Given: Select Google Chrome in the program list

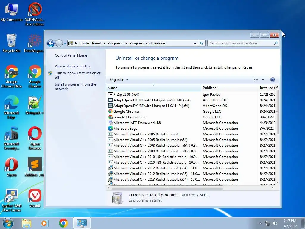Looking at the screenshot, I should (x=190, y=112).
